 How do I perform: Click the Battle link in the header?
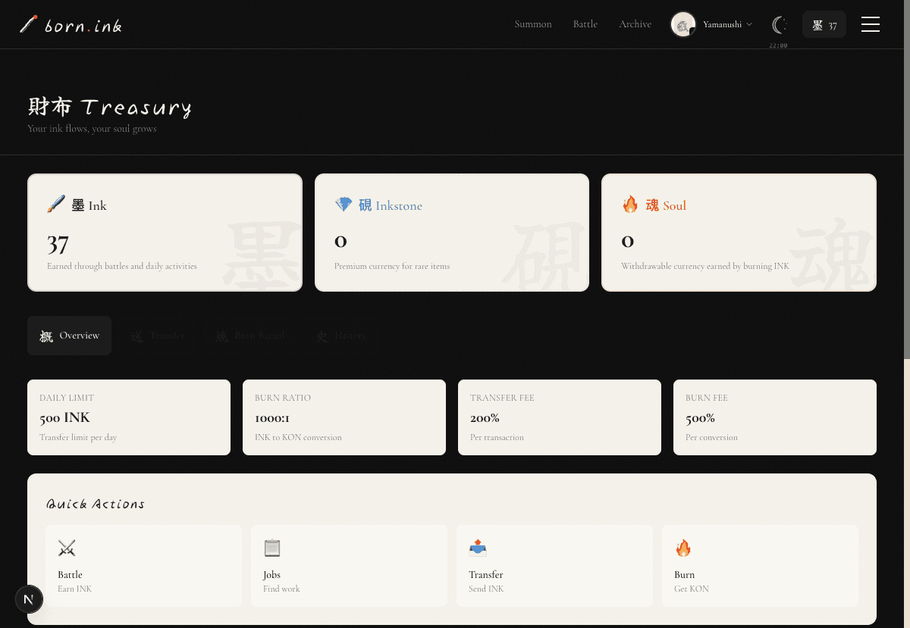[x=585, y=24]
